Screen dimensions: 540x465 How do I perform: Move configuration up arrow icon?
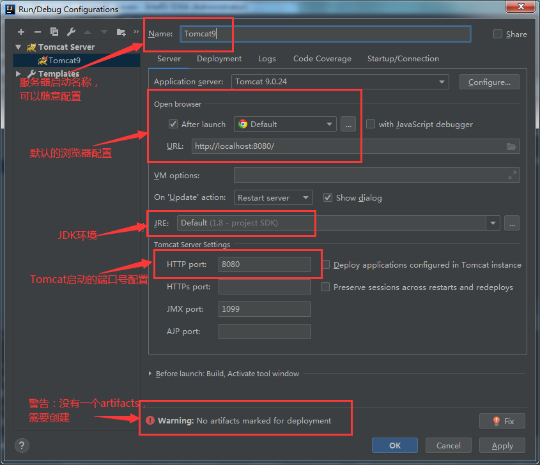point(88,32)
